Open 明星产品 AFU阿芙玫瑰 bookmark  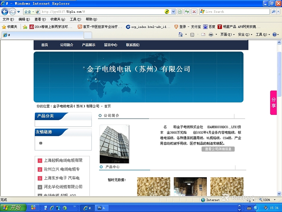pos(239,27)
